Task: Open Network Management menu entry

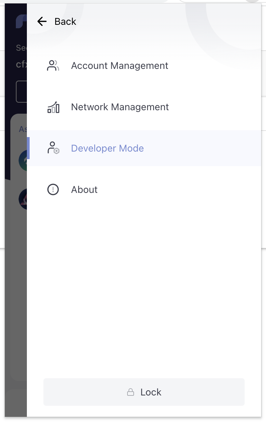Action: (120, 107)
